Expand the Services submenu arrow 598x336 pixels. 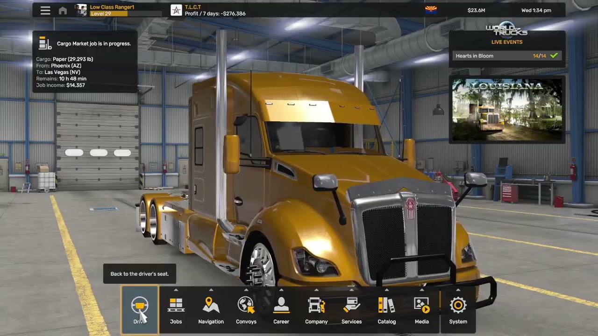[351, 289]
